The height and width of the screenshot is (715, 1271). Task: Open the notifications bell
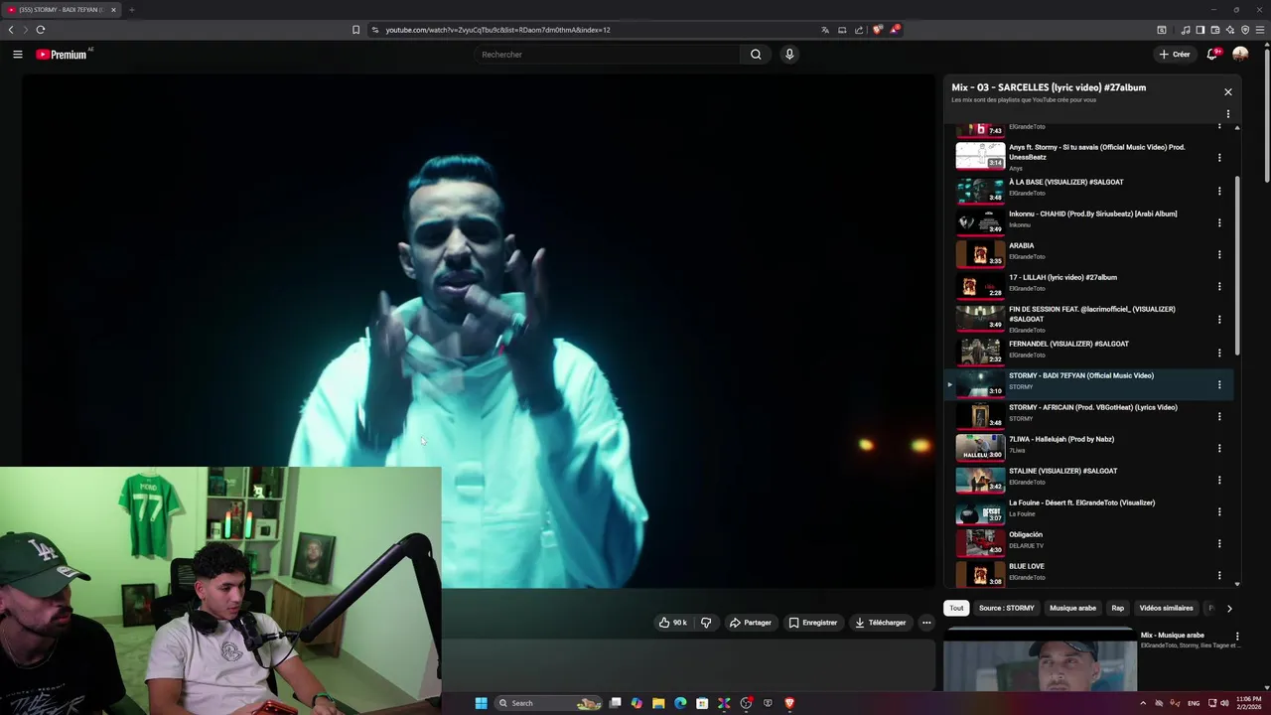[x=1212, y=55]
